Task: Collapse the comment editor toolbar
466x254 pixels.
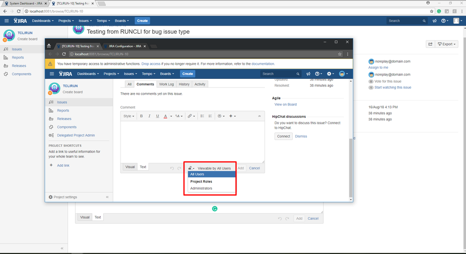Action: pos(260,116)
